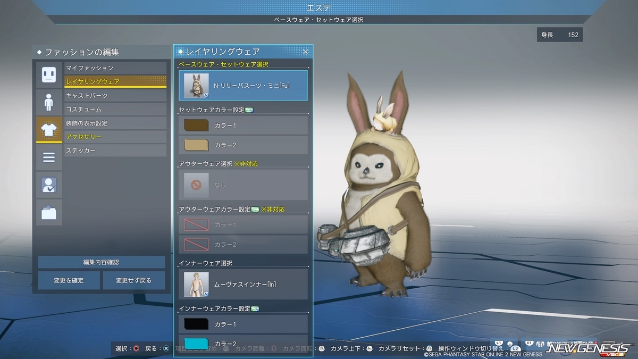The width and height of the screenshot is (638, 359).
Task: Open the folder-like bottom sidebar icon
Action: (49, 213)
